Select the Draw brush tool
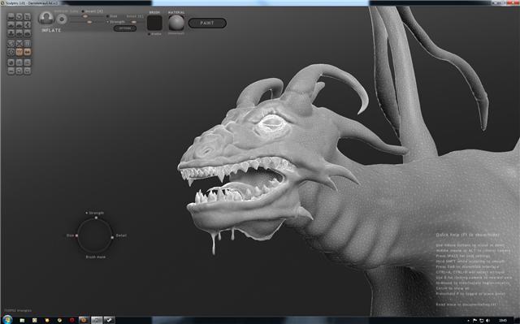Screen dimensions: 520x324 (x=11, y=24)
